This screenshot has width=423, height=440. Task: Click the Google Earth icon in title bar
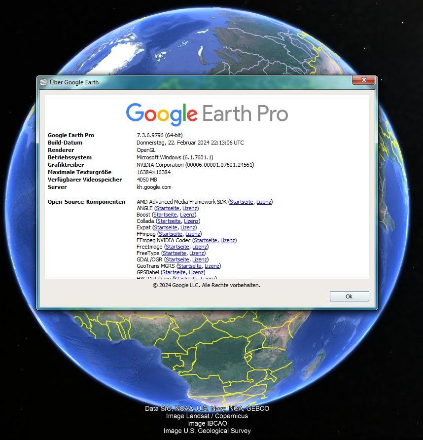coord(43,82)
